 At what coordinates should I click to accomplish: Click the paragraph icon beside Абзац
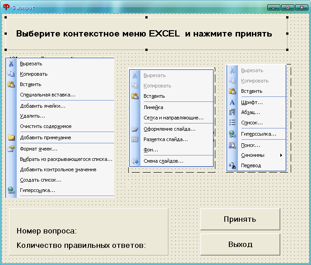232,112
